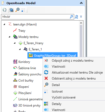Image resolution: width=105 pixels, height=112 pixels.
Task: Click the search magnifier in Hledat field
Action: click(x=72, y=17)
